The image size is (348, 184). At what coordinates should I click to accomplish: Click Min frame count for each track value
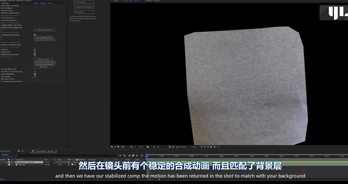tap(35, 71)
